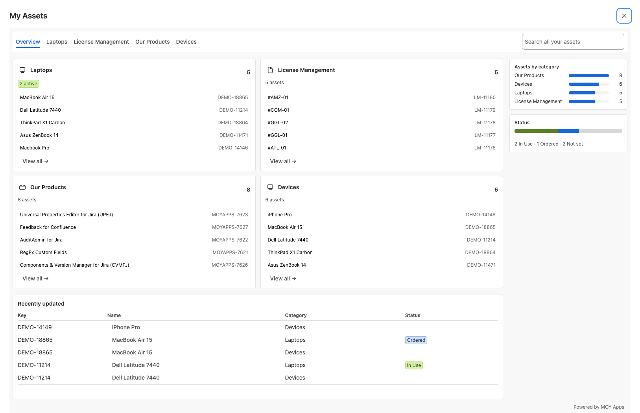Click the In Use status badge
Viewport: 640px width, 413px height.
(x=414, y=365)
